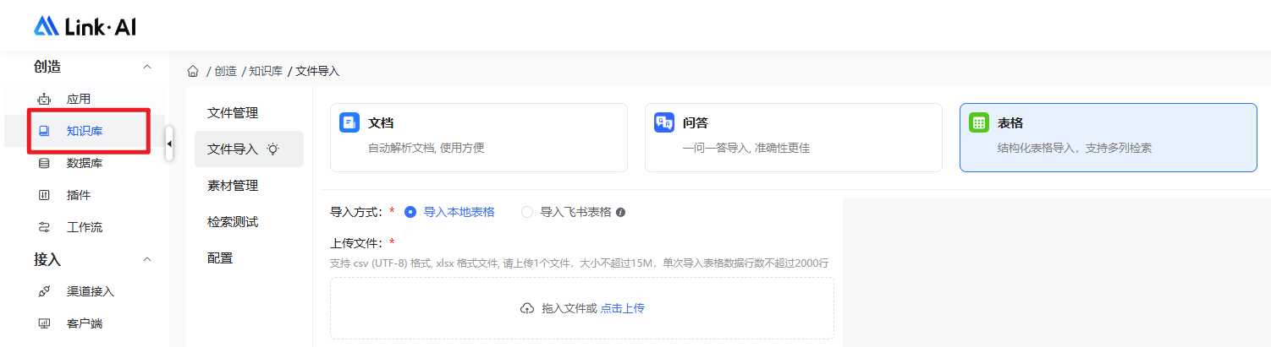Switch to 文件管理 tab

(249, 113)
